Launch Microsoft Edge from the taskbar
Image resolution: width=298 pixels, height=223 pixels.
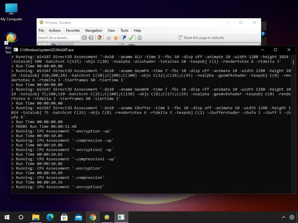pos(50,217)
